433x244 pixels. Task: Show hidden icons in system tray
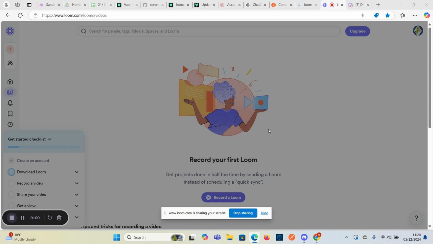tap(346, 237)
